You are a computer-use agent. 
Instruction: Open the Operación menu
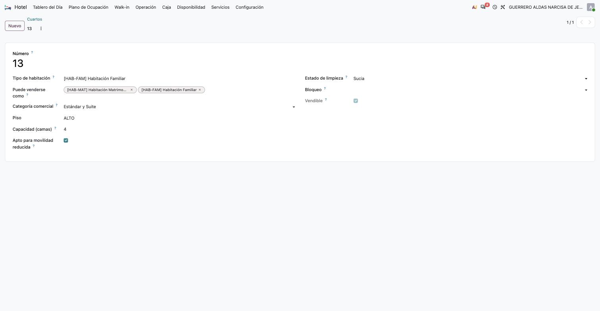(x=146, y=7)
